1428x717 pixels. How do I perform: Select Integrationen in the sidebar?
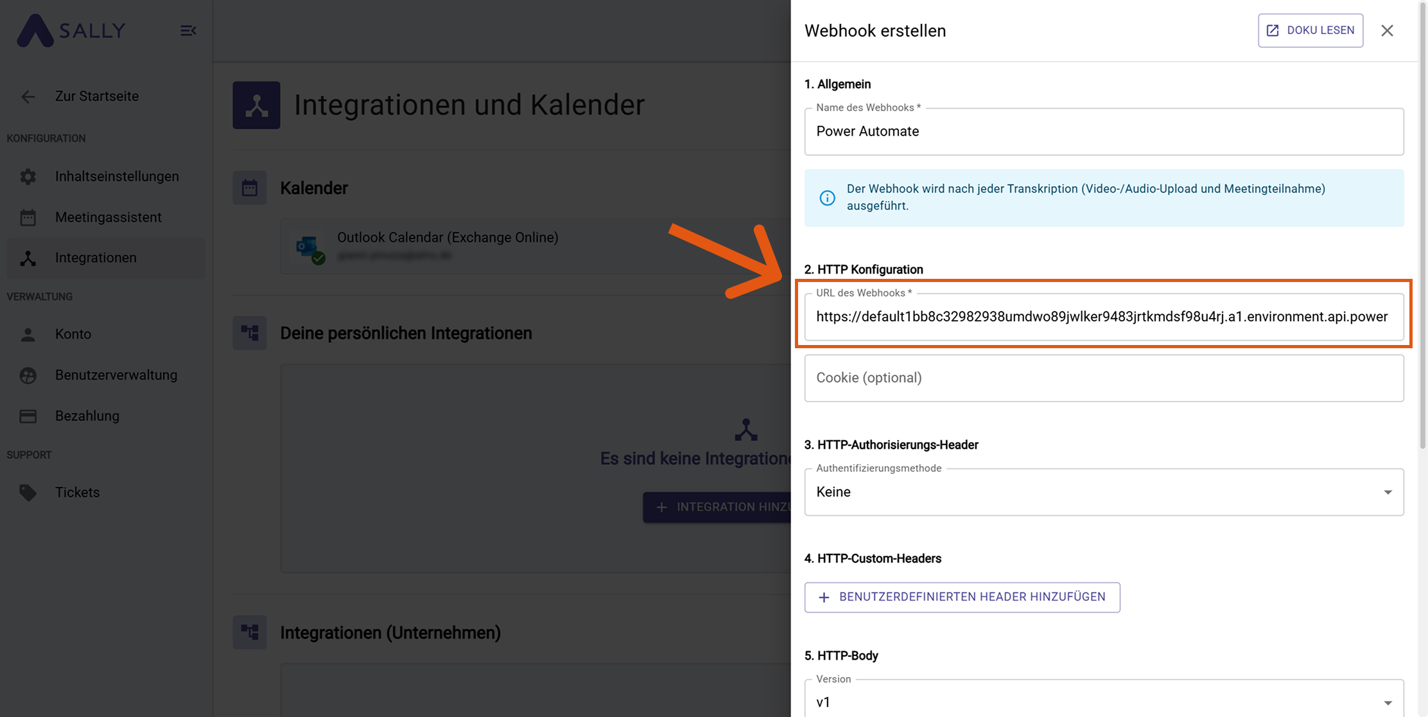click(96, 258)
